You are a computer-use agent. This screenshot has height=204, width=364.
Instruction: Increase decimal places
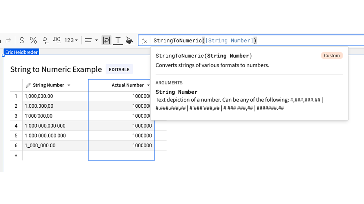click(x=57, y=41)
